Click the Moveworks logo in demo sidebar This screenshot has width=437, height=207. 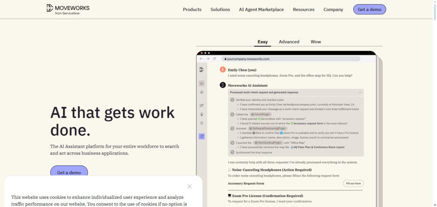(201, 70)
